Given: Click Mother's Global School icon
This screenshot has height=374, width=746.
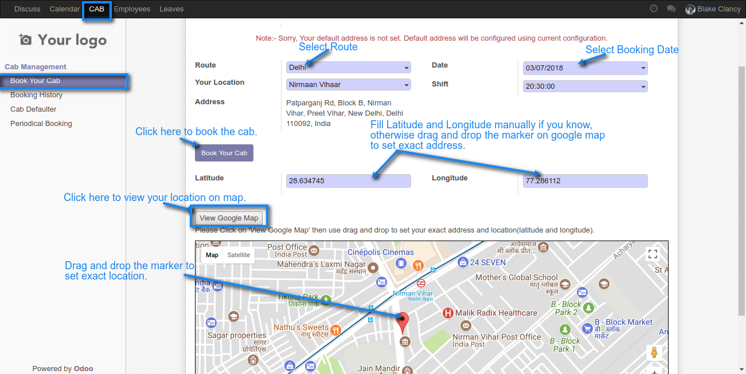Looking at the screenshot, I should point(565,285).
